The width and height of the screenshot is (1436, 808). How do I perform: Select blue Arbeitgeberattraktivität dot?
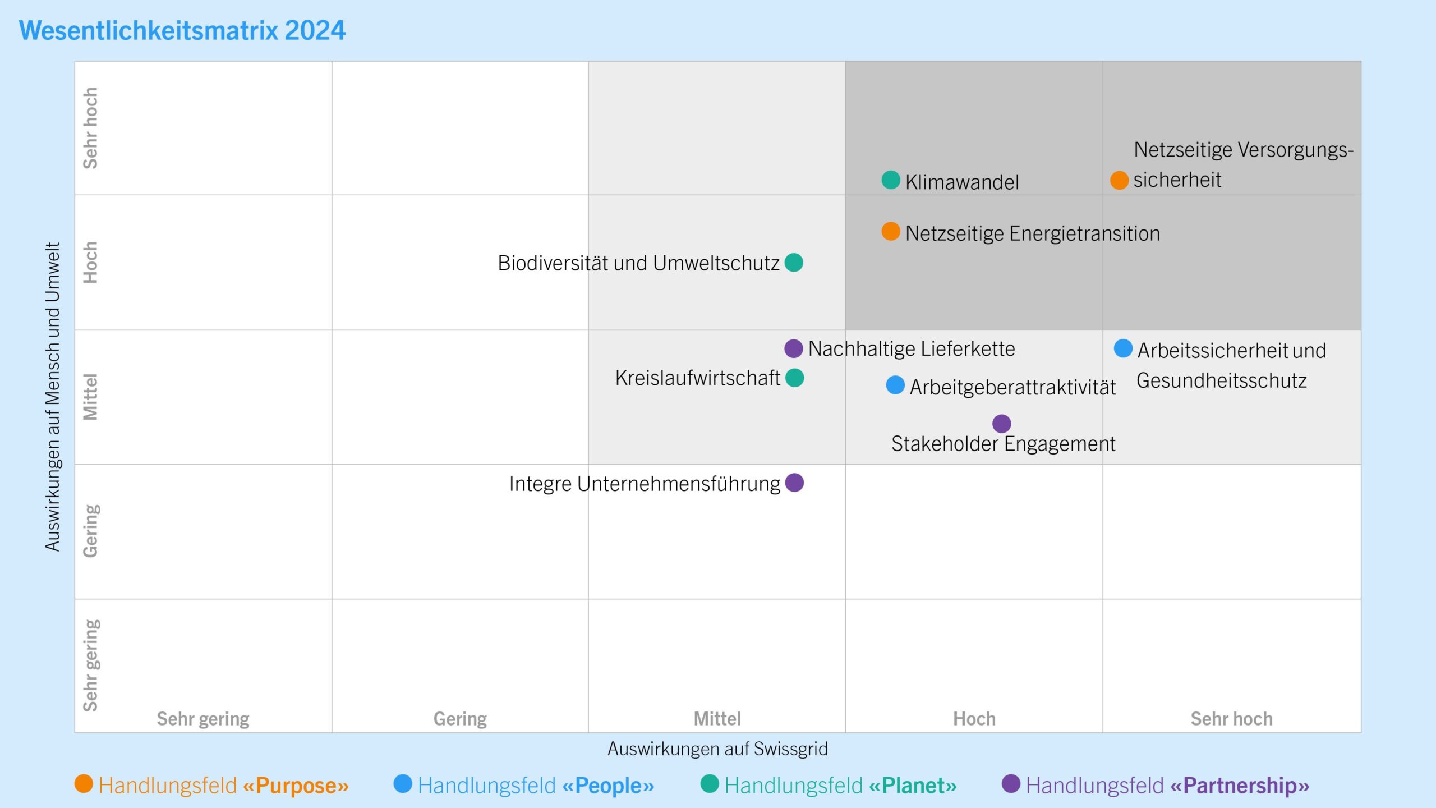[x=895, y=385]
